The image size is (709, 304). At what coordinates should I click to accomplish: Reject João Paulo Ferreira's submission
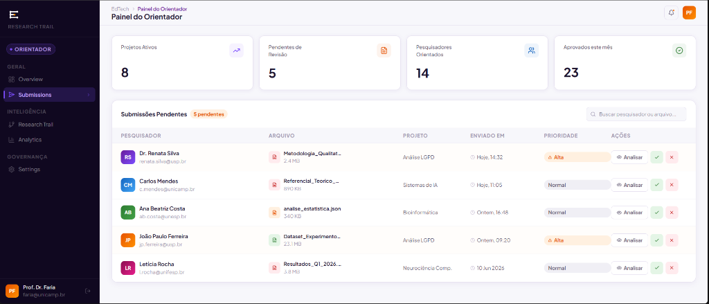coord(672,240)
